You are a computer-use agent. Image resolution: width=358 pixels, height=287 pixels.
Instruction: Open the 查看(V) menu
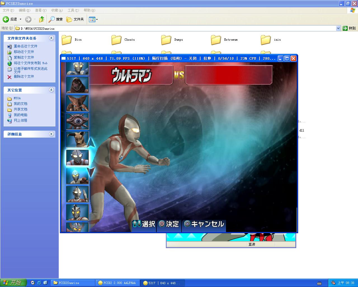(41, 10)
